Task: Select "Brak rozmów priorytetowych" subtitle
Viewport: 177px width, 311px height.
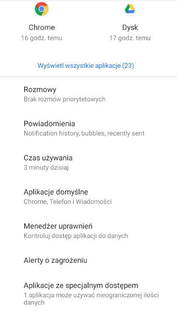Action: point(65,99)
